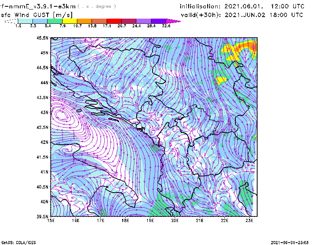The height and width of the screenshot is (245, 317).
Task: Click the light cyan legend swatch
Action: 25,21
